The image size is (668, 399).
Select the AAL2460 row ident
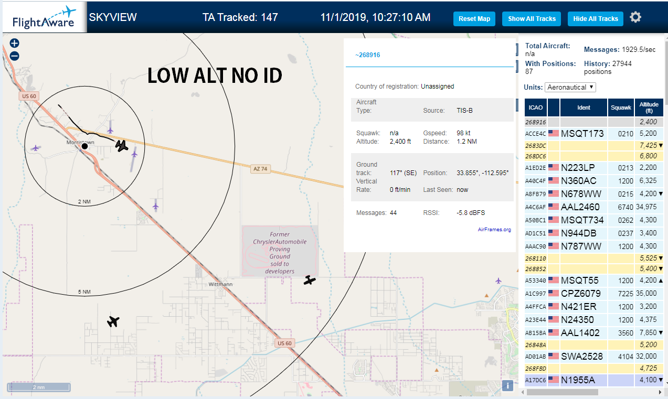point(580,207)
